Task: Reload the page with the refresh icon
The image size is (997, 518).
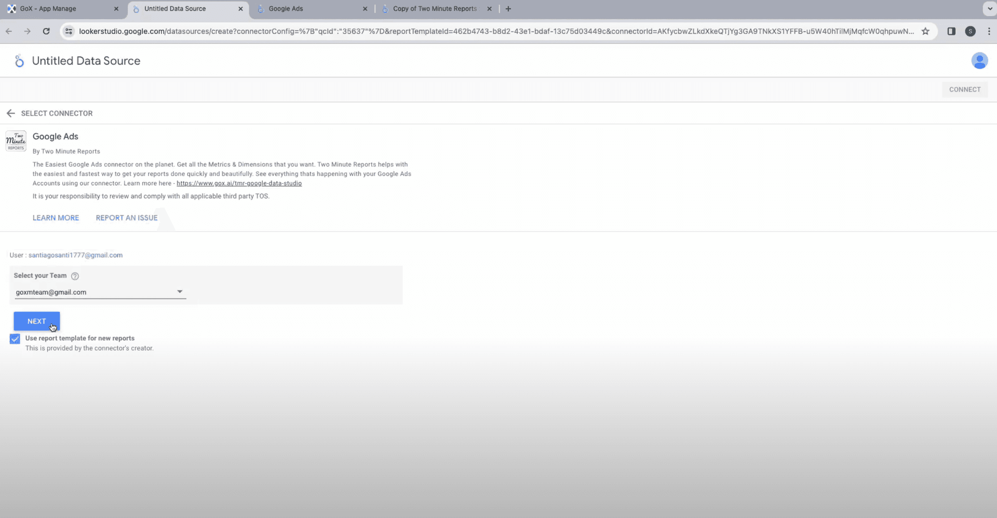Action: [x=46, y=31]
